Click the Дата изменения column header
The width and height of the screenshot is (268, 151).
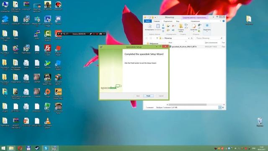[x=211, y=42]
